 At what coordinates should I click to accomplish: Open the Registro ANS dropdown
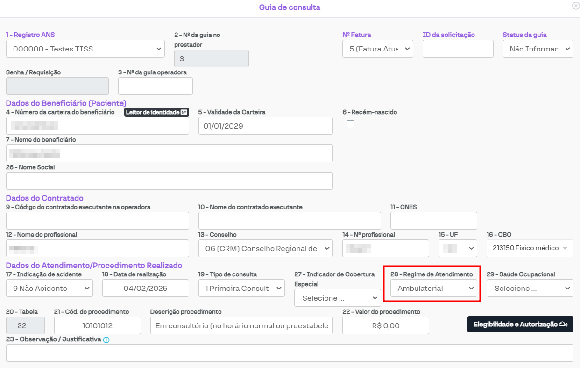[85, 49]
